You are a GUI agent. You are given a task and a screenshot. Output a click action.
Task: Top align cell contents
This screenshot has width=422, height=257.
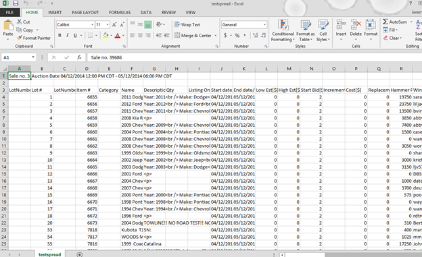click(133, 24)
